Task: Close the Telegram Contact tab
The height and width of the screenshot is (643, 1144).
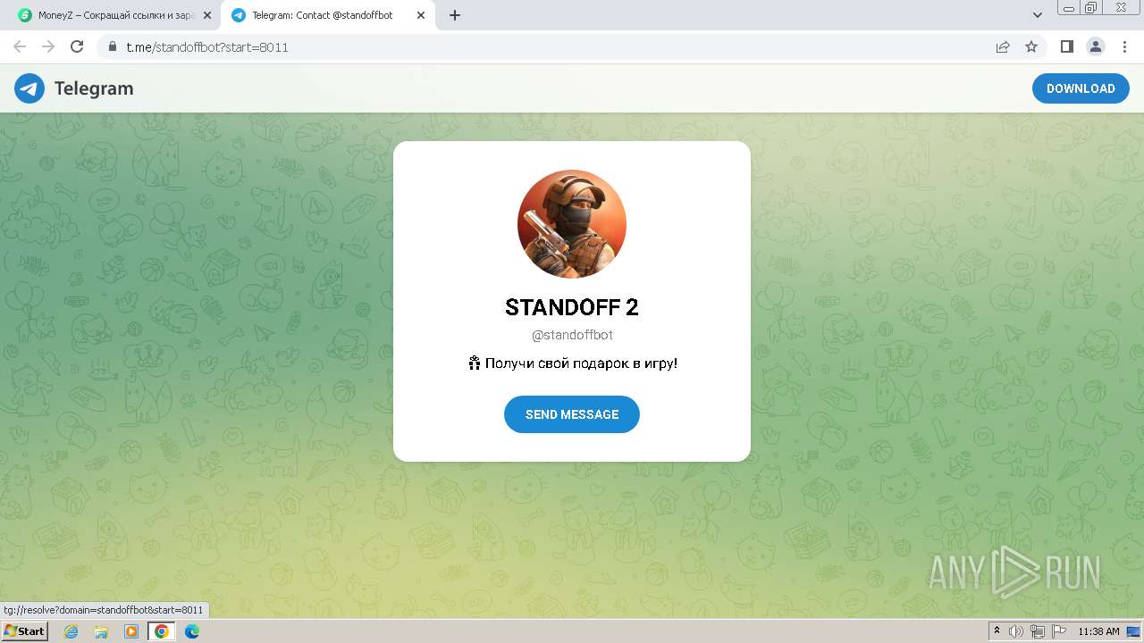Action: coord(419,15)
